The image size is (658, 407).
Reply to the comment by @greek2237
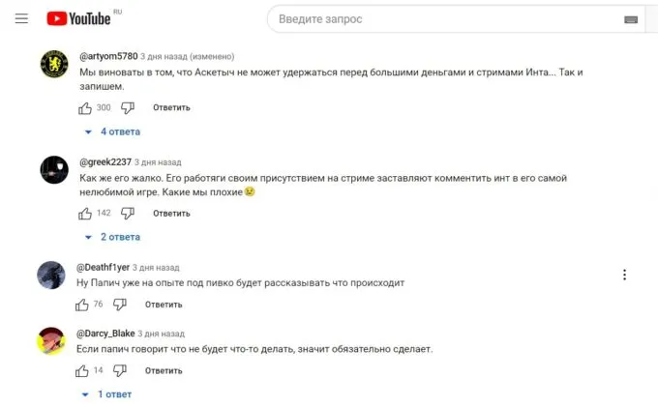pos(170,213)
